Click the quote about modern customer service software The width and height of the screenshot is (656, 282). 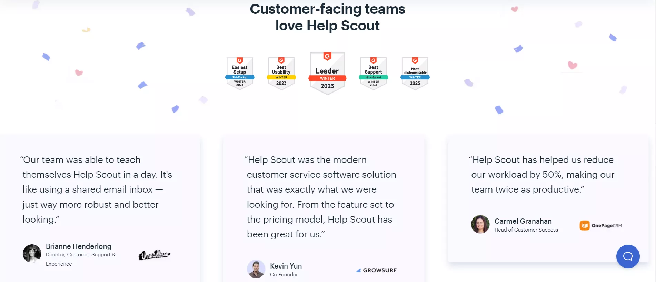click(321, 197)
